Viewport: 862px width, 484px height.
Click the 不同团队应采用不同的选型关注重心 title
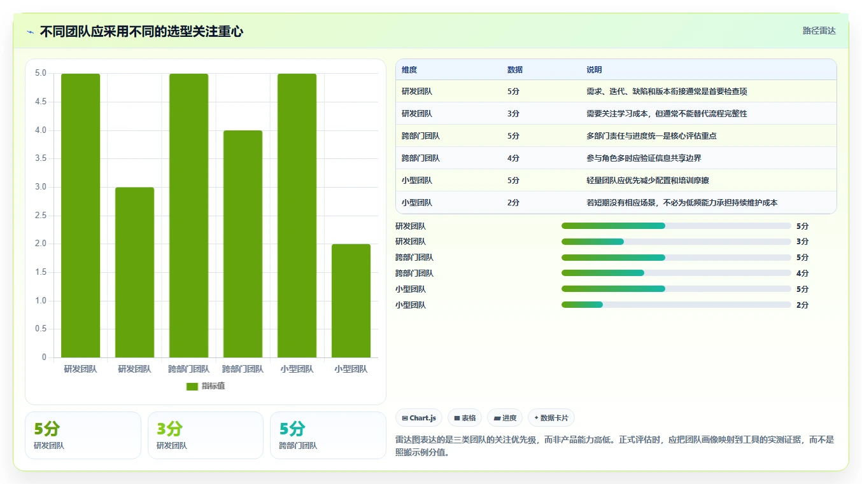[141, 32]
